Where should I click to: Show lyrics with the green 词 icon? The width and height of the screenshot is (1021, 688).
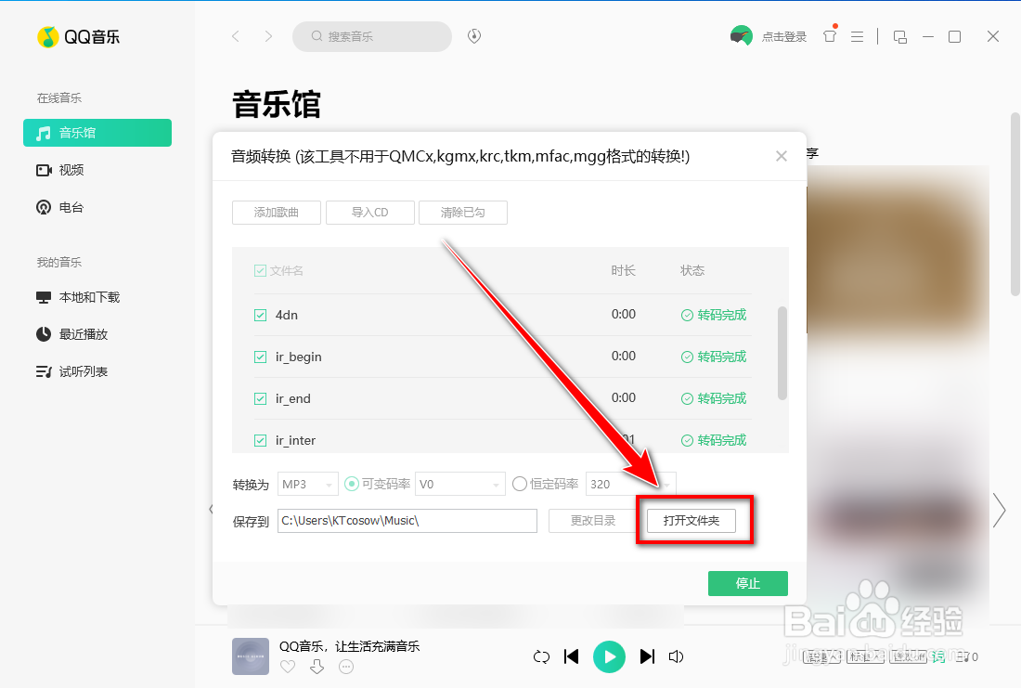938,656
